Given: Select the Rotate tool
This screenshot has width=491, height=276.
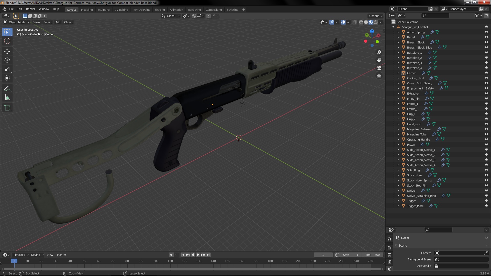Looking at the screenshot, I should tap(7, 60).
